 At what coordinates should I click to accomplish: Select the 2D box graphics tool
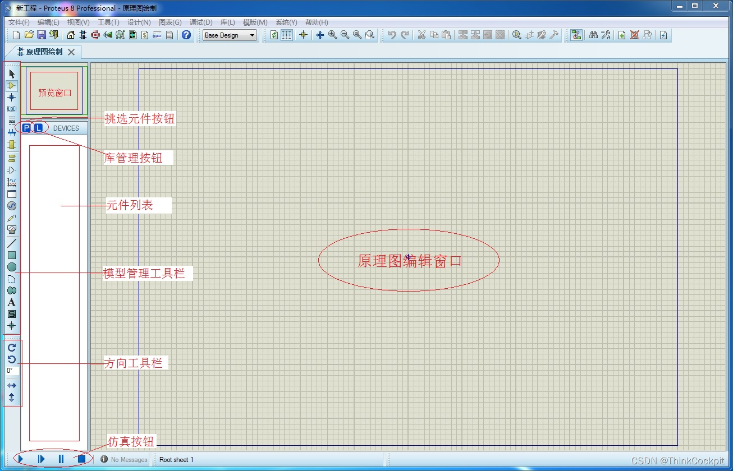click(x=12, y=255)
